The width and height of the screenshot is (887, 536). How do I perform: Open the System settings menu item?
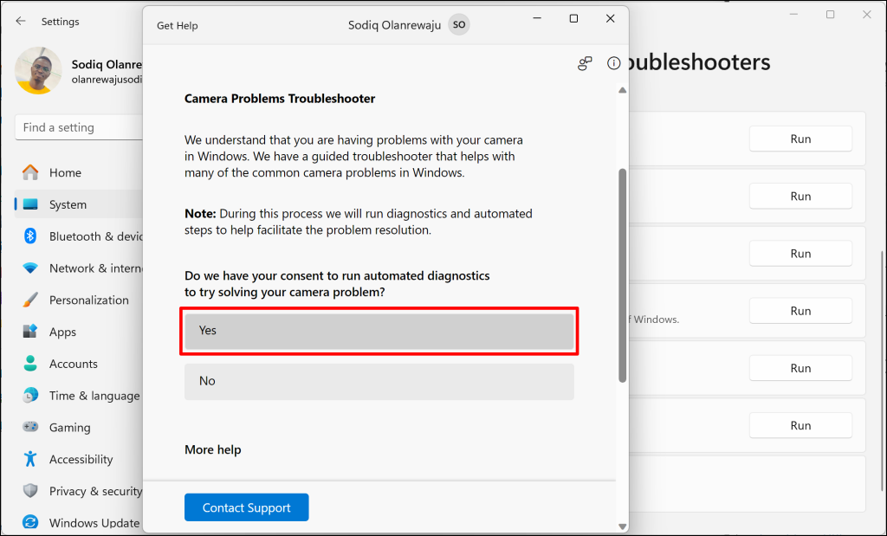68,205
